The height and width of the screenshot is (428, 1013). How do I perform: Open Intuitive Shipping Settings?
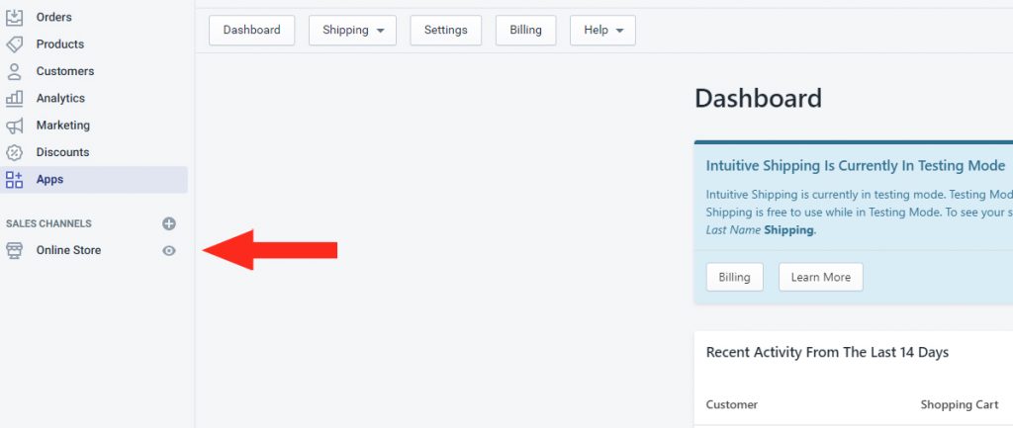click(x=446, y=31)
